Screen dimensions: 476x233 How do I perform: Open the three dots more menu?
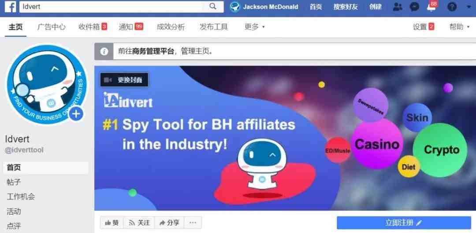193,223
